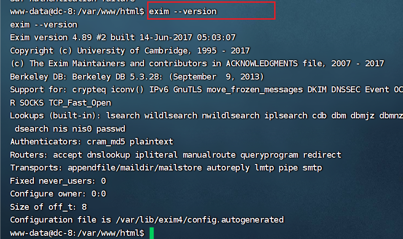Click the Exim version 4.89 line
Image resolution: width=403 pixels, height=239 pixels.
[123, 37]
